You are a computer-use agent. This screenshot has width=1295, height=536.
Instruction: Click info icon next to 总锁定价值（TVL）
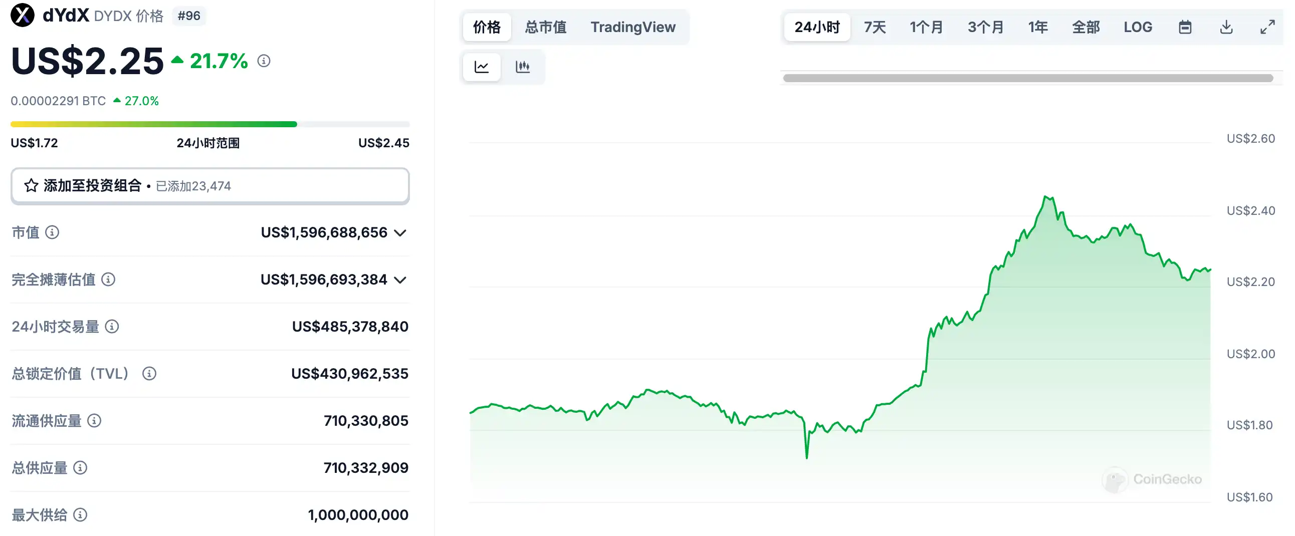click(149, 374)
